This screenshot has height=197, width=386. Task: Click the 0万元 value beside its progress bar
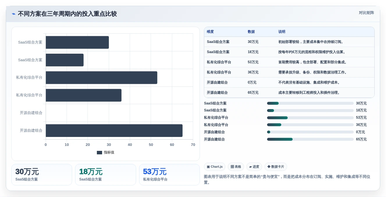360,132
